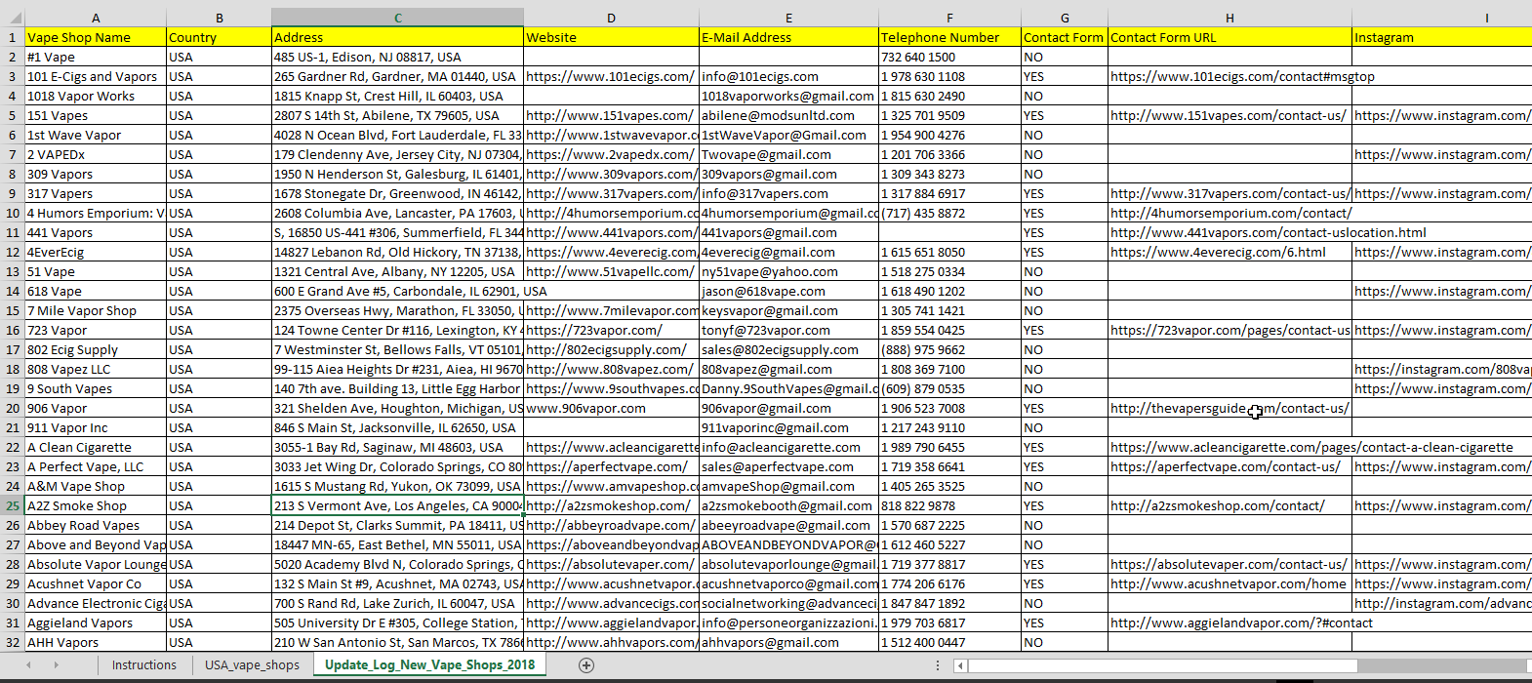The width and height of the screenshot is (1532, 683).
Task: Switch to the Instructions sheet tab
Action: tap(143, 665)
